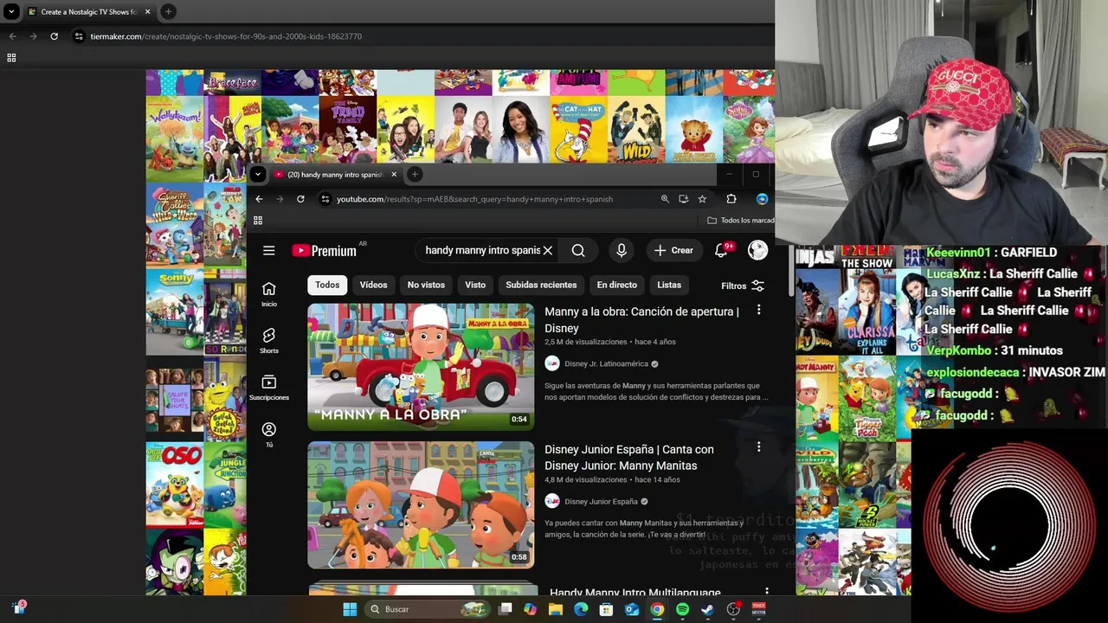Bookmark the YouTube page with the star

click(x=702, y=199)
